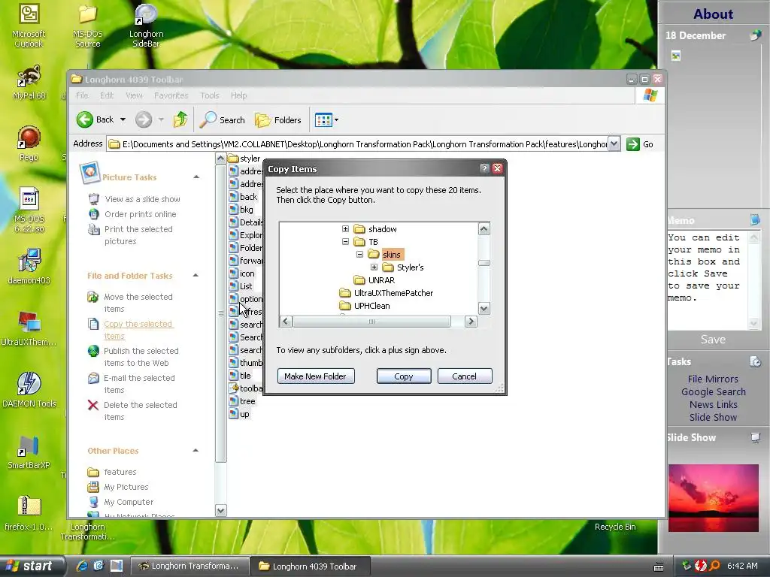Screen dimensions: 770x577
Task: Collapse the Picture Tasks panel
Action: pos(196,177)
